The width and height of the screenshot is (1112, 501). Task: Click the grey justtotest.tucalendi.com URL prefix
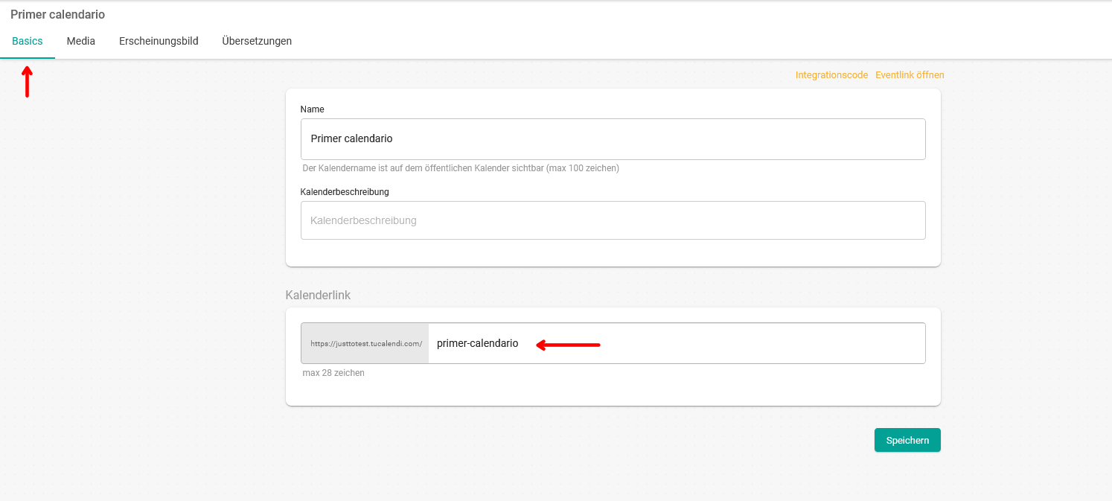[365, 344]
